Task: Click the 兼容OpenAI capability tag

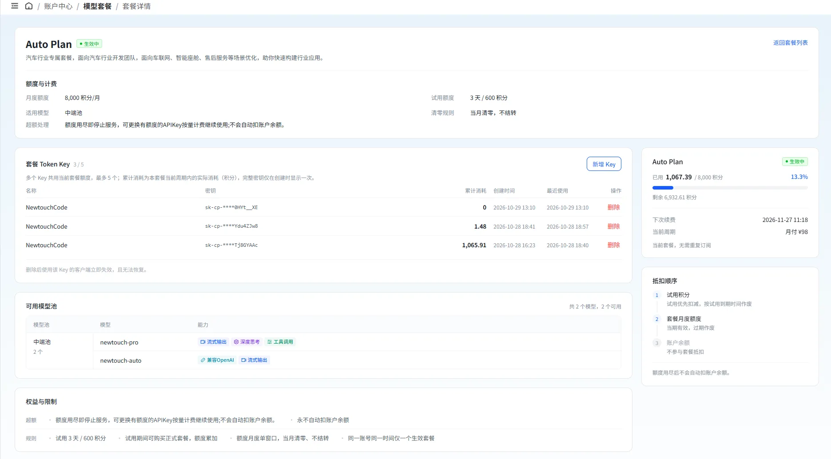Action: point(217,360)
